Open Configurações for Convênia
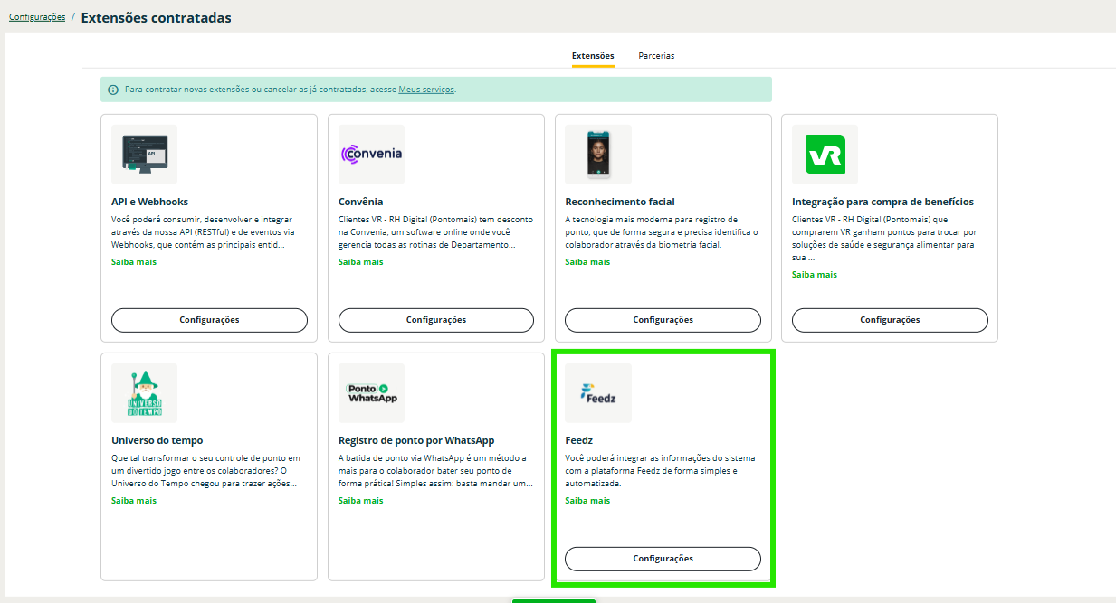Viewport: 1116px width, 603px height. pos(436,320)
